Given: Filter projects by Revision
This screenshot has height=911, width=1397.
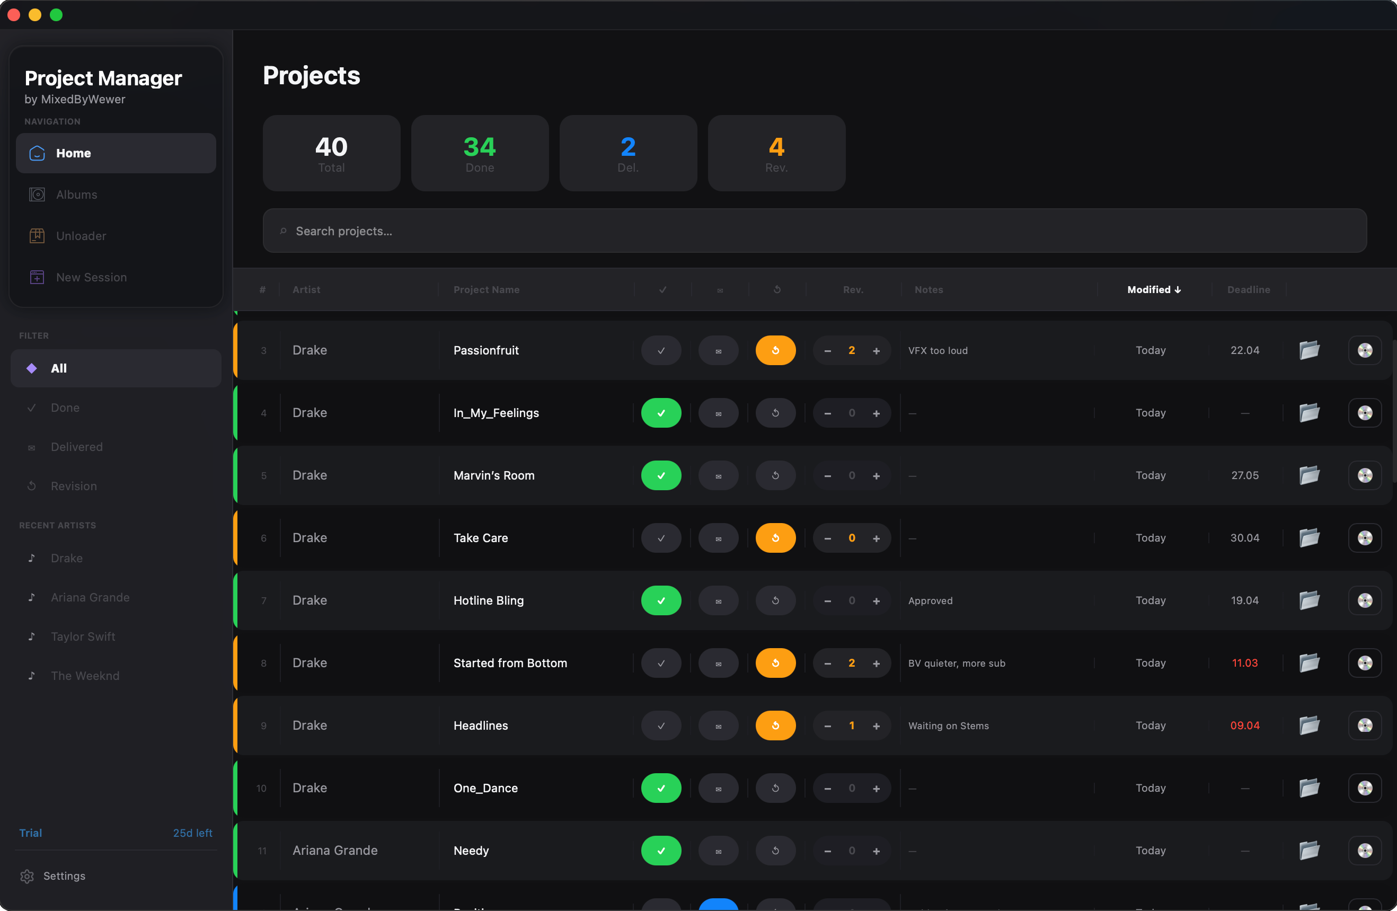Looking at the screenshot, I should pyautogui.click(x=73, y=486).
